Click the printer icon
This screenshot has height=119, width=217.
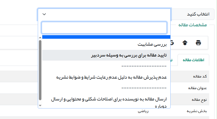[198, 43]
